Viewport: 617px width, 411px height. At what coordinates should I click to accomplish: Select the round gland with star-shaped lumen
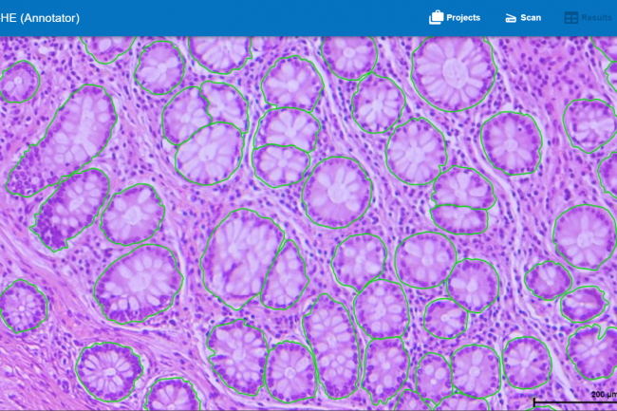[x=335, y=192]
